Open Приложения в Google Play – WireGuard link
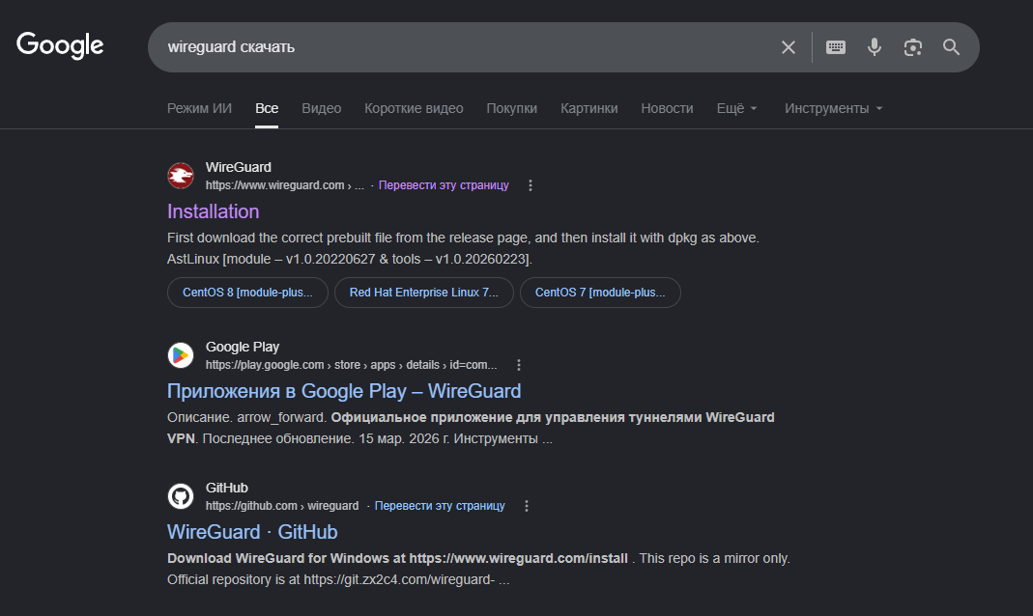The image size is (1033, 616). pos(344,391)
